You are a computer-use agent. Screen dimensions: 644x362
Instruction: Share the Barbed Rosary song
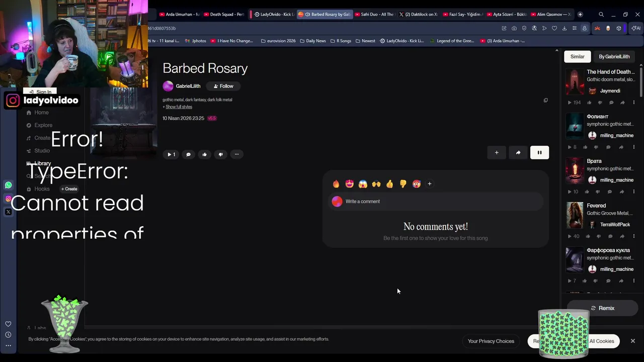coord(518,152)
